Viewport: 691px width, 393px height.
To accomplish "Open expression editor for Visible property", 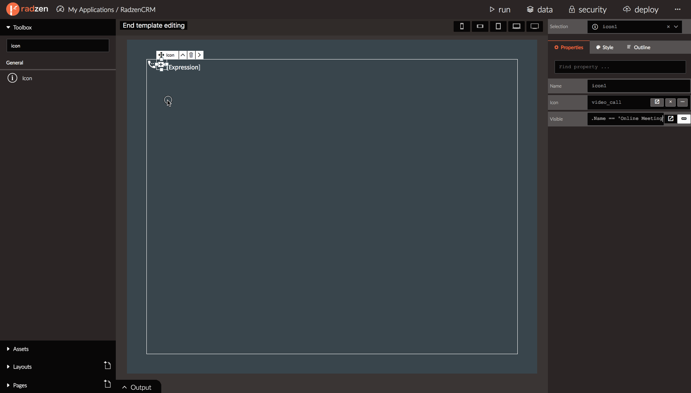I will [671, 119].
